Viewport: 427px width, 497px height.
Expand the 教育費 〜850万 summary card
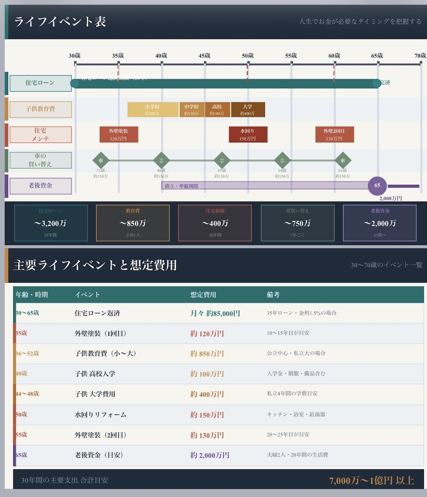point(132,223)
